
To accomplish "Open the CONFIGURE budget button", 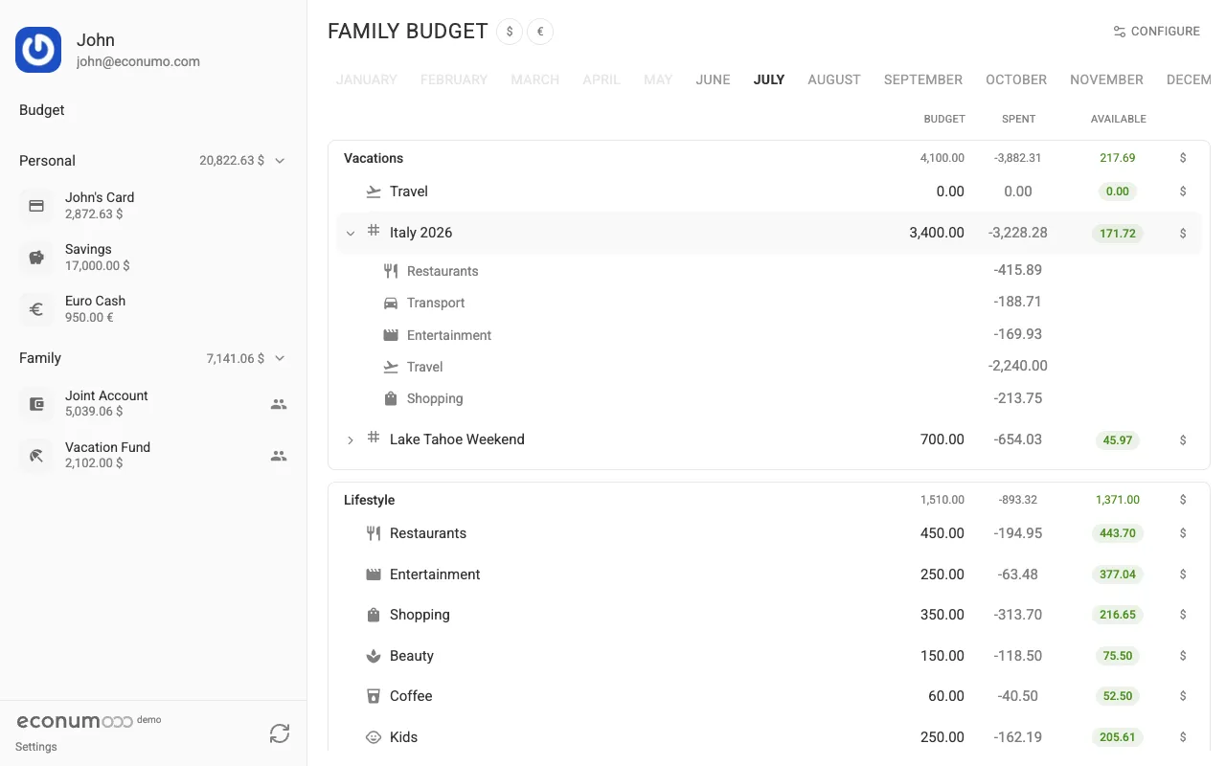I will point(1156,32).
